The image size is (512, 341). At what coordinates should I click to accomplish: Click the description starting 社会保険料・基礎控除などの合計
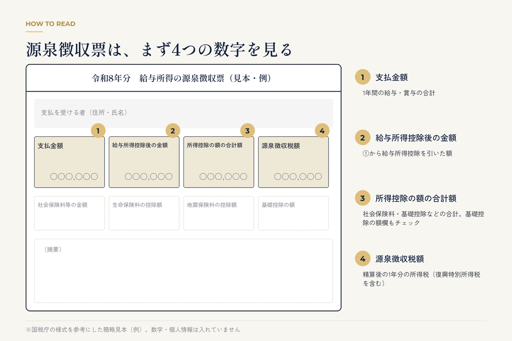tap(423, 218)
